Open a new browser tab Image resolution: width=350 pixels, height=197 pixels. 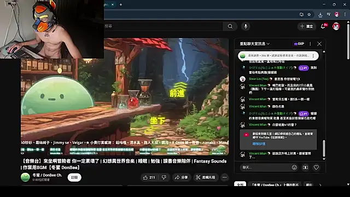tap(121, 4)
